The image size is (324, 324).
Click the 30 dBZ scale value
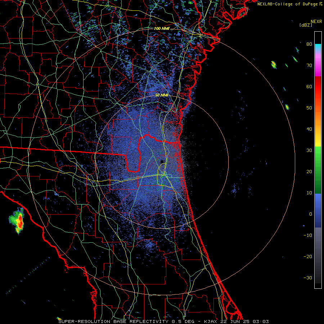(309, 150)
